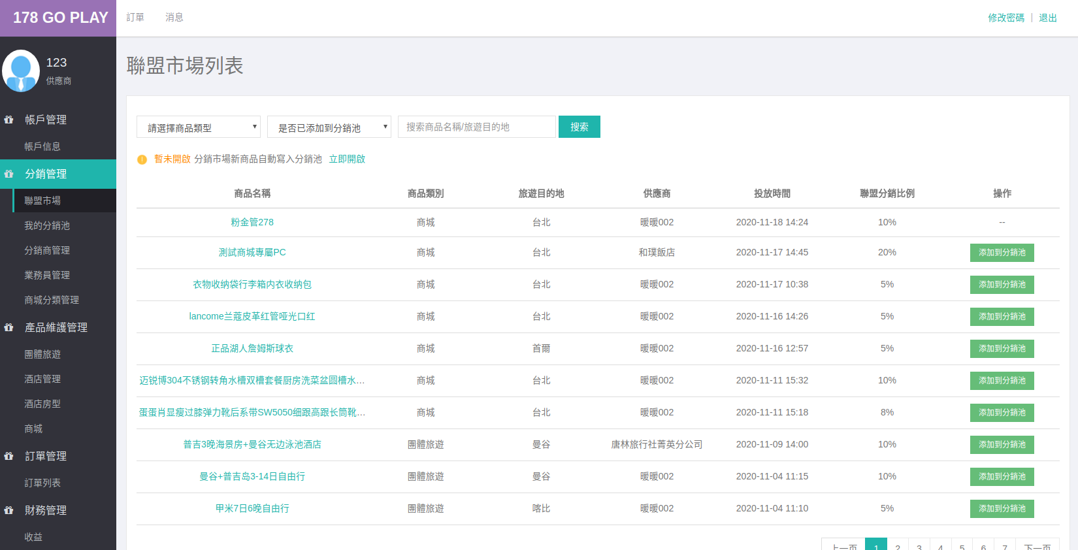Viewport: 1078px width, 550px height.
Task: Click the 立即開啟 link
Action: (x=347, y=159)
